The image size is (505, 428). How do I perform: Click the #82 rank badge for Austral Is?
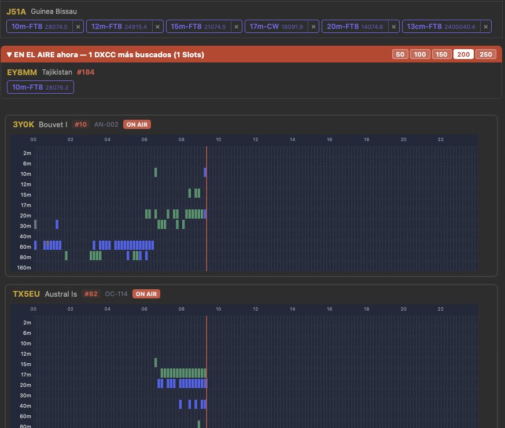click(91, 294)
